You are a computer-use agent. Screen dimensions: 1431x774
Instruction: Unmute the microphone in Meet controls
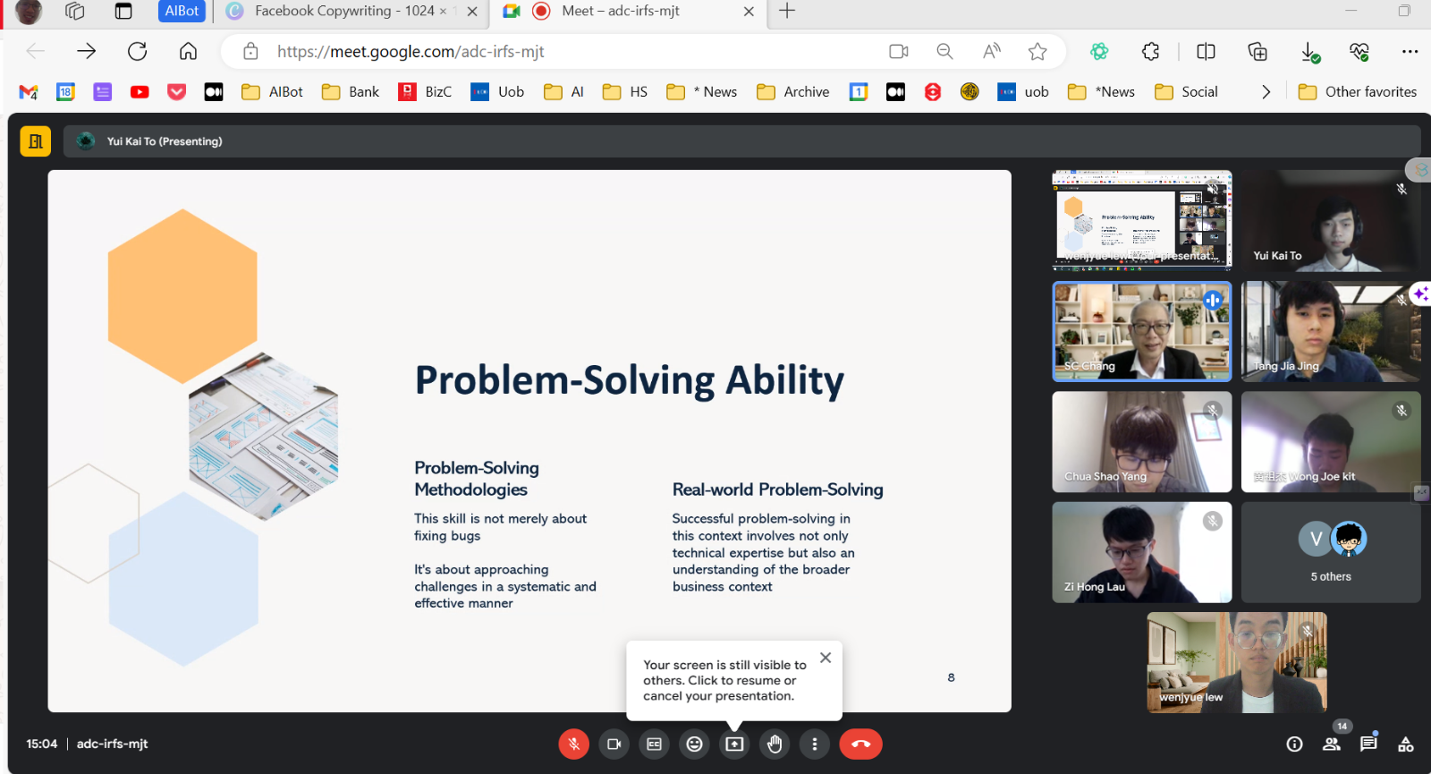[x=574, y=744]
